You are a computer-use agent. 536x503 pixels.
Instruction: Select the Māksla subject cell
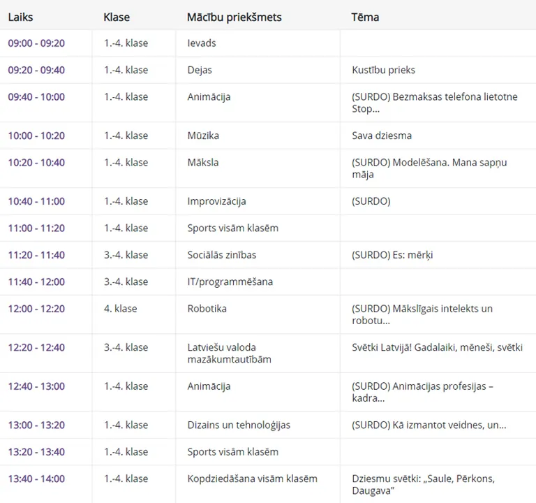click(203, 162)
